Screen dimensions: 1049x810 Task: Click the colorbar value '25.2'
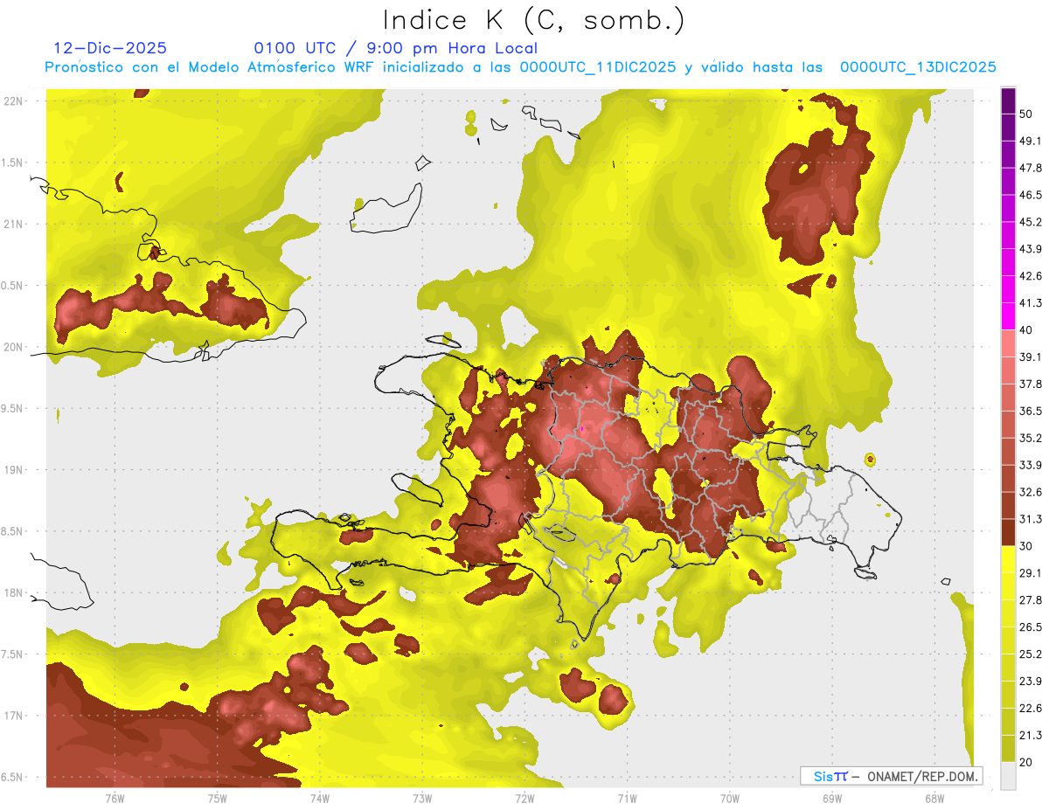(1032, 654)
